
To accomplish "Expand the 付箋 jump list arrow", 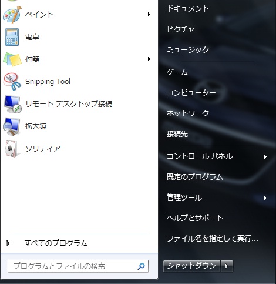I will coord(149,59).
